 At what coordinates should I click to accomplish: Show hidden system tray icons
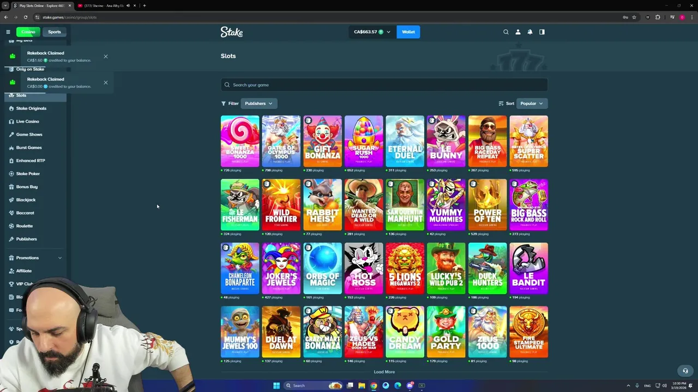pos(628,385)
